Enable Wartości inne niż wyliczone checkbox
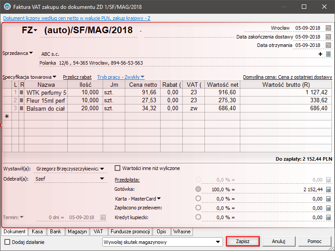The height and width of the screenshot is (251, 335). point(118,168)
